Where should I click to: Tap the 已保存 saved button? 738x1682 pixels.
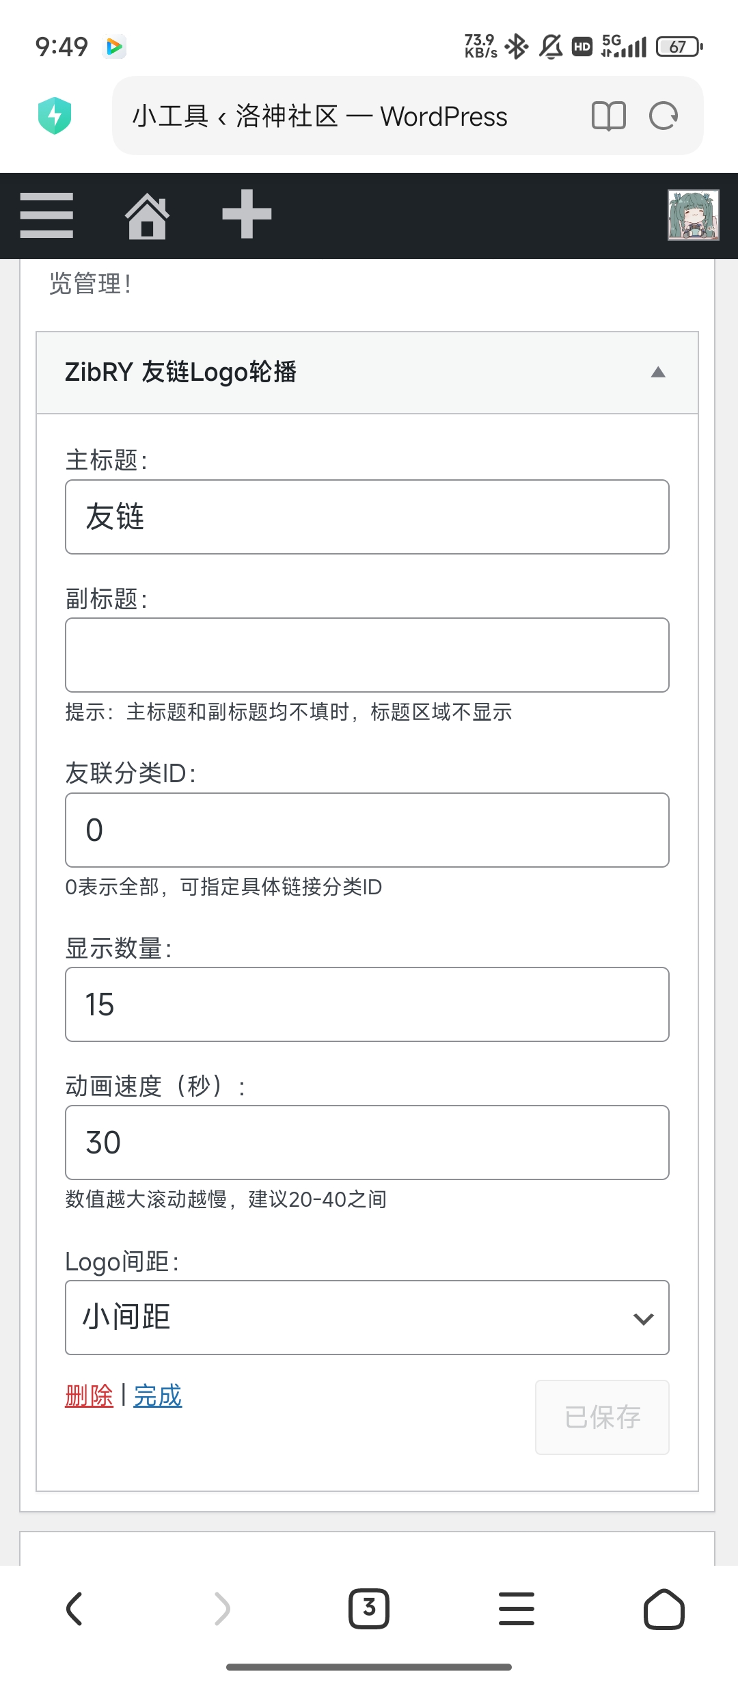click(x=602, y=1417)
